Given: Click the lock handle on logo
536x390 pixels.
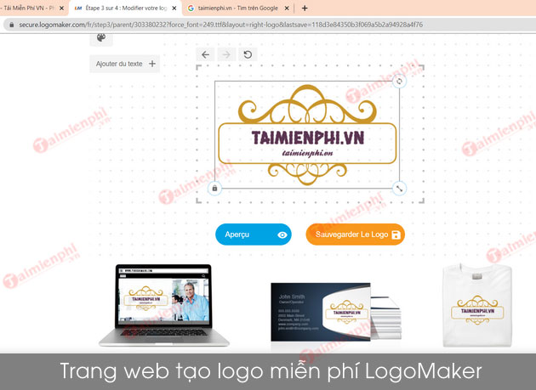Looking at the screenshot, I should [214, 188].
